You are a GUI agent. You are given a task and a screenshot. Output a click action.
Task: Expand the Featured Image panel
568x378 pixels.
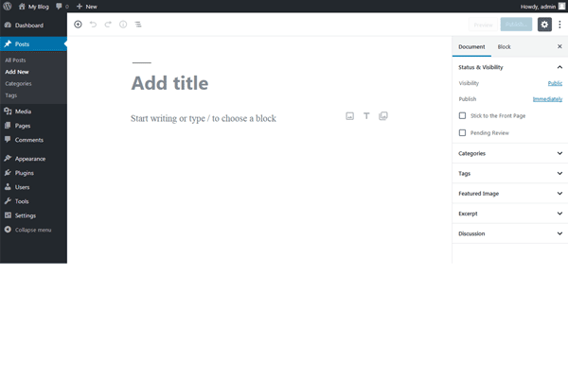pos(508,194)
